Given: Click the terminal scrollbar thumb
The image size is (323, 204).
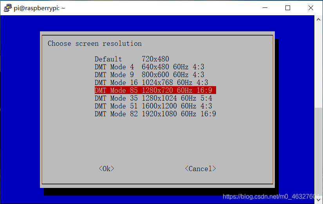Looking at the screenshot, I should pyautogui.click(x=318, y=151).
